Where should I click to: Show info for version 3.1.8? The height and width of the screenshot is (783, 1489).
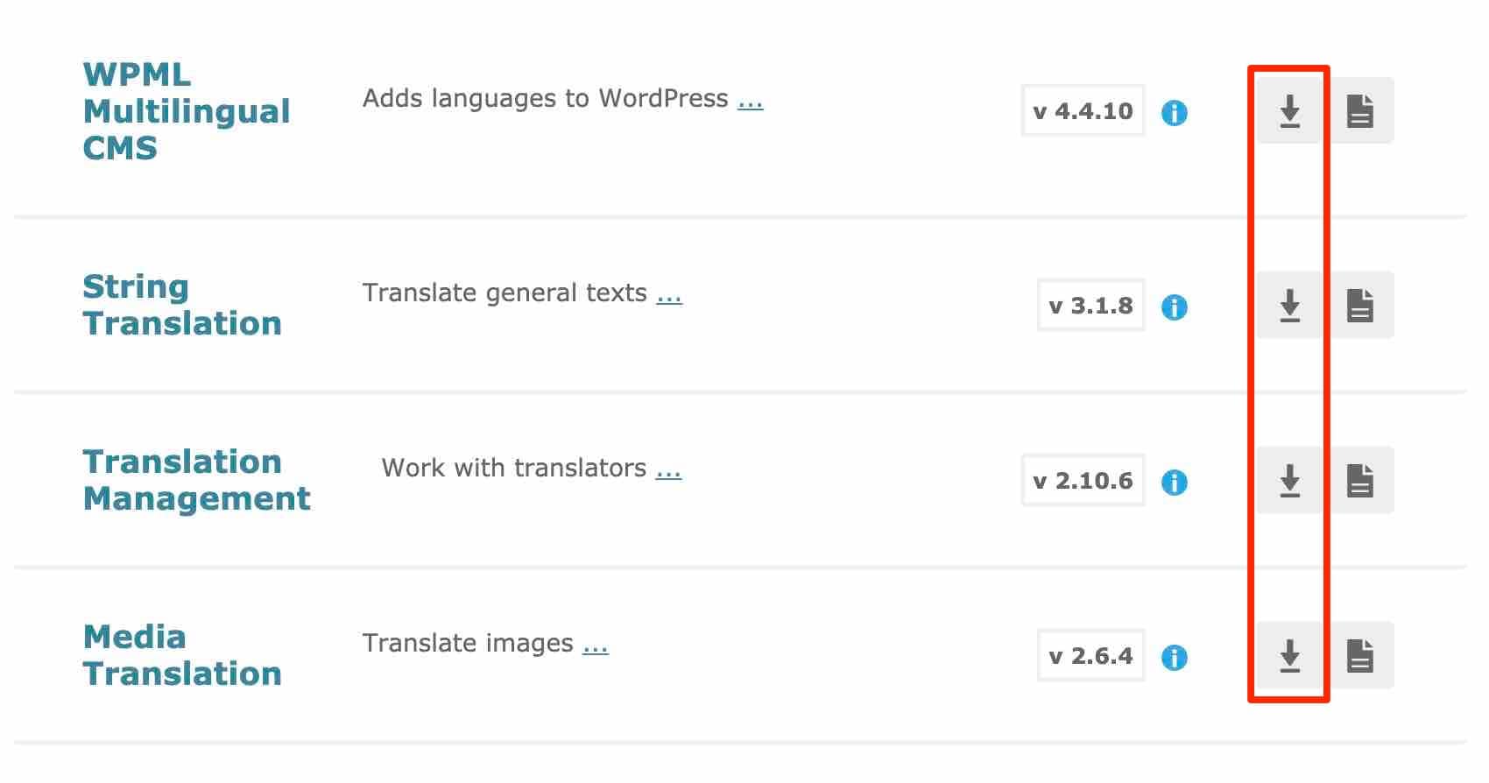pos(1175,307)
